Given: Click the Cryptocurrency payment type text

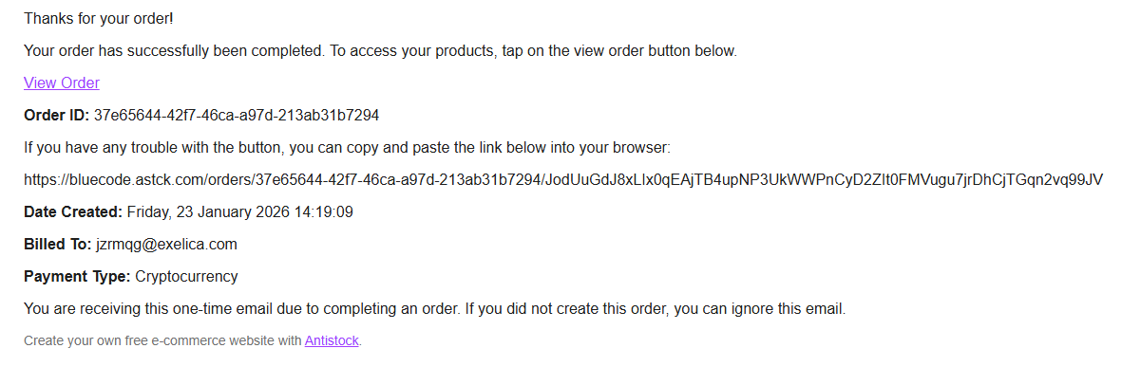Looking at the screenshot, I should point(187,276).
